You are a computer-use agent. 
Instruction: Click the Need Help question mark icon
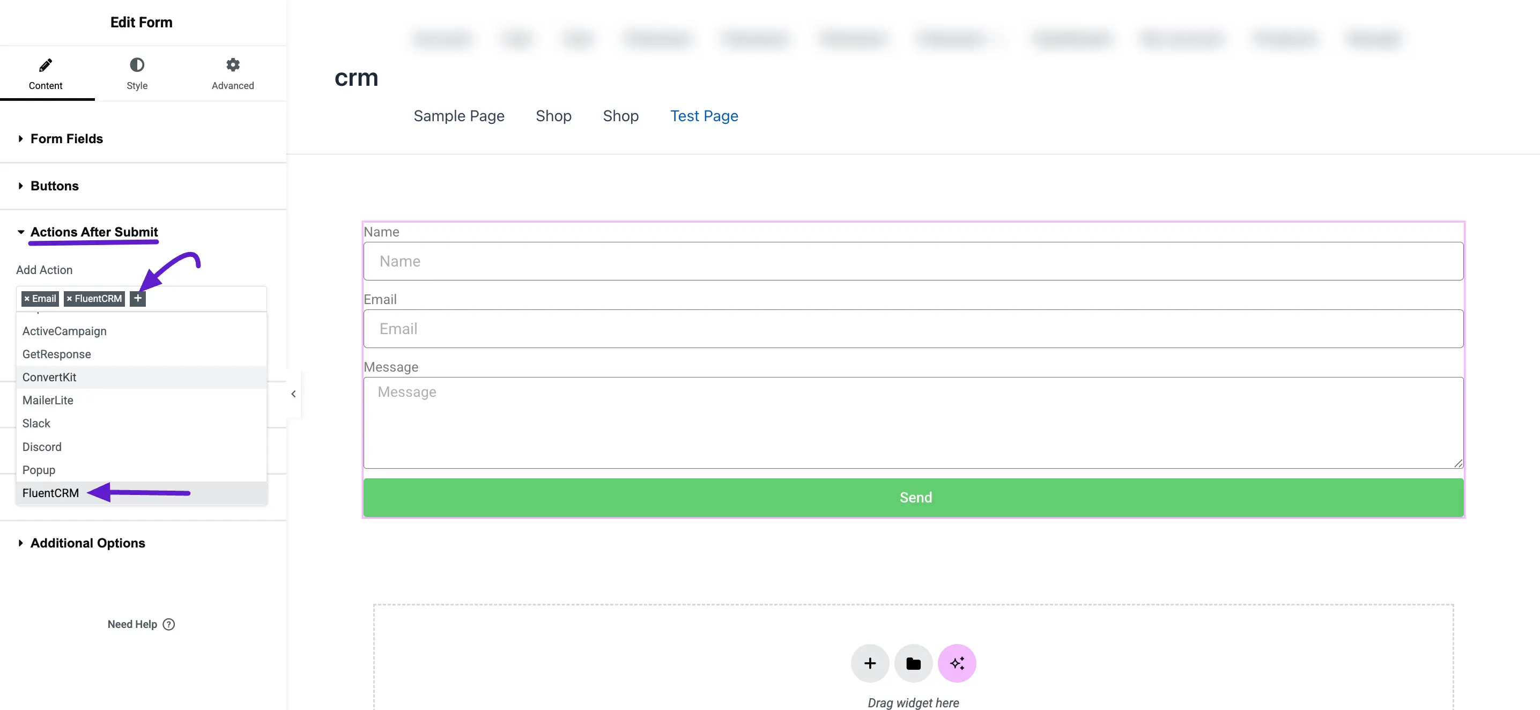pos(169,624)
